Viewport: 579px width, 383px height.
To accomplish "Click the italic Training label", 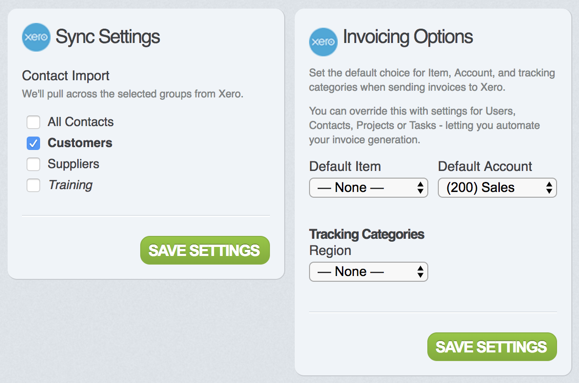I will pos(70,185).
